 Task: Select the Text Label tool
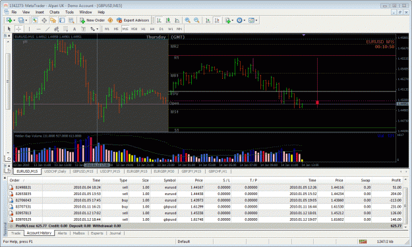point(83,29)
